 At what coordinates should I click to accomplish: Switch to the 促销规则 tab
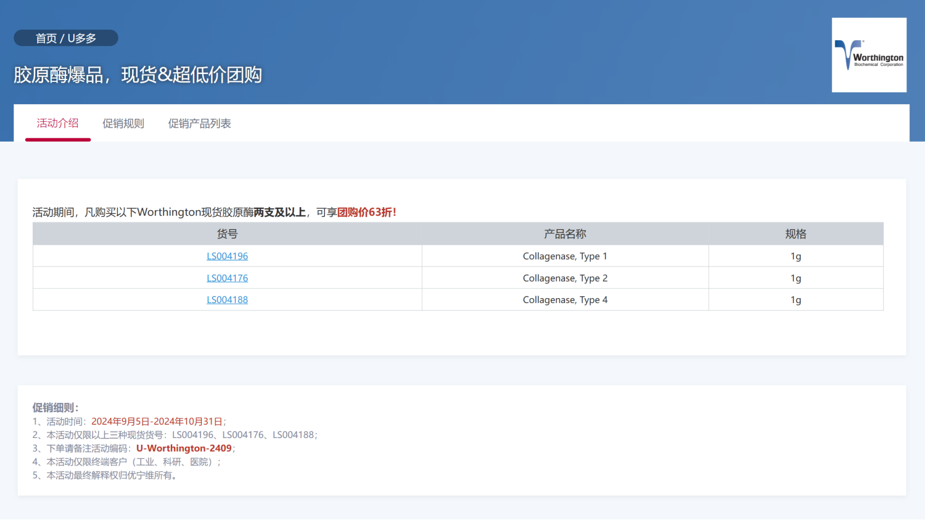tap(123, 123)
